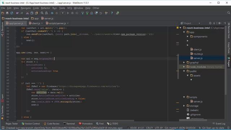
Task: Open the Project view type dropdown
Action: point(199,23)
